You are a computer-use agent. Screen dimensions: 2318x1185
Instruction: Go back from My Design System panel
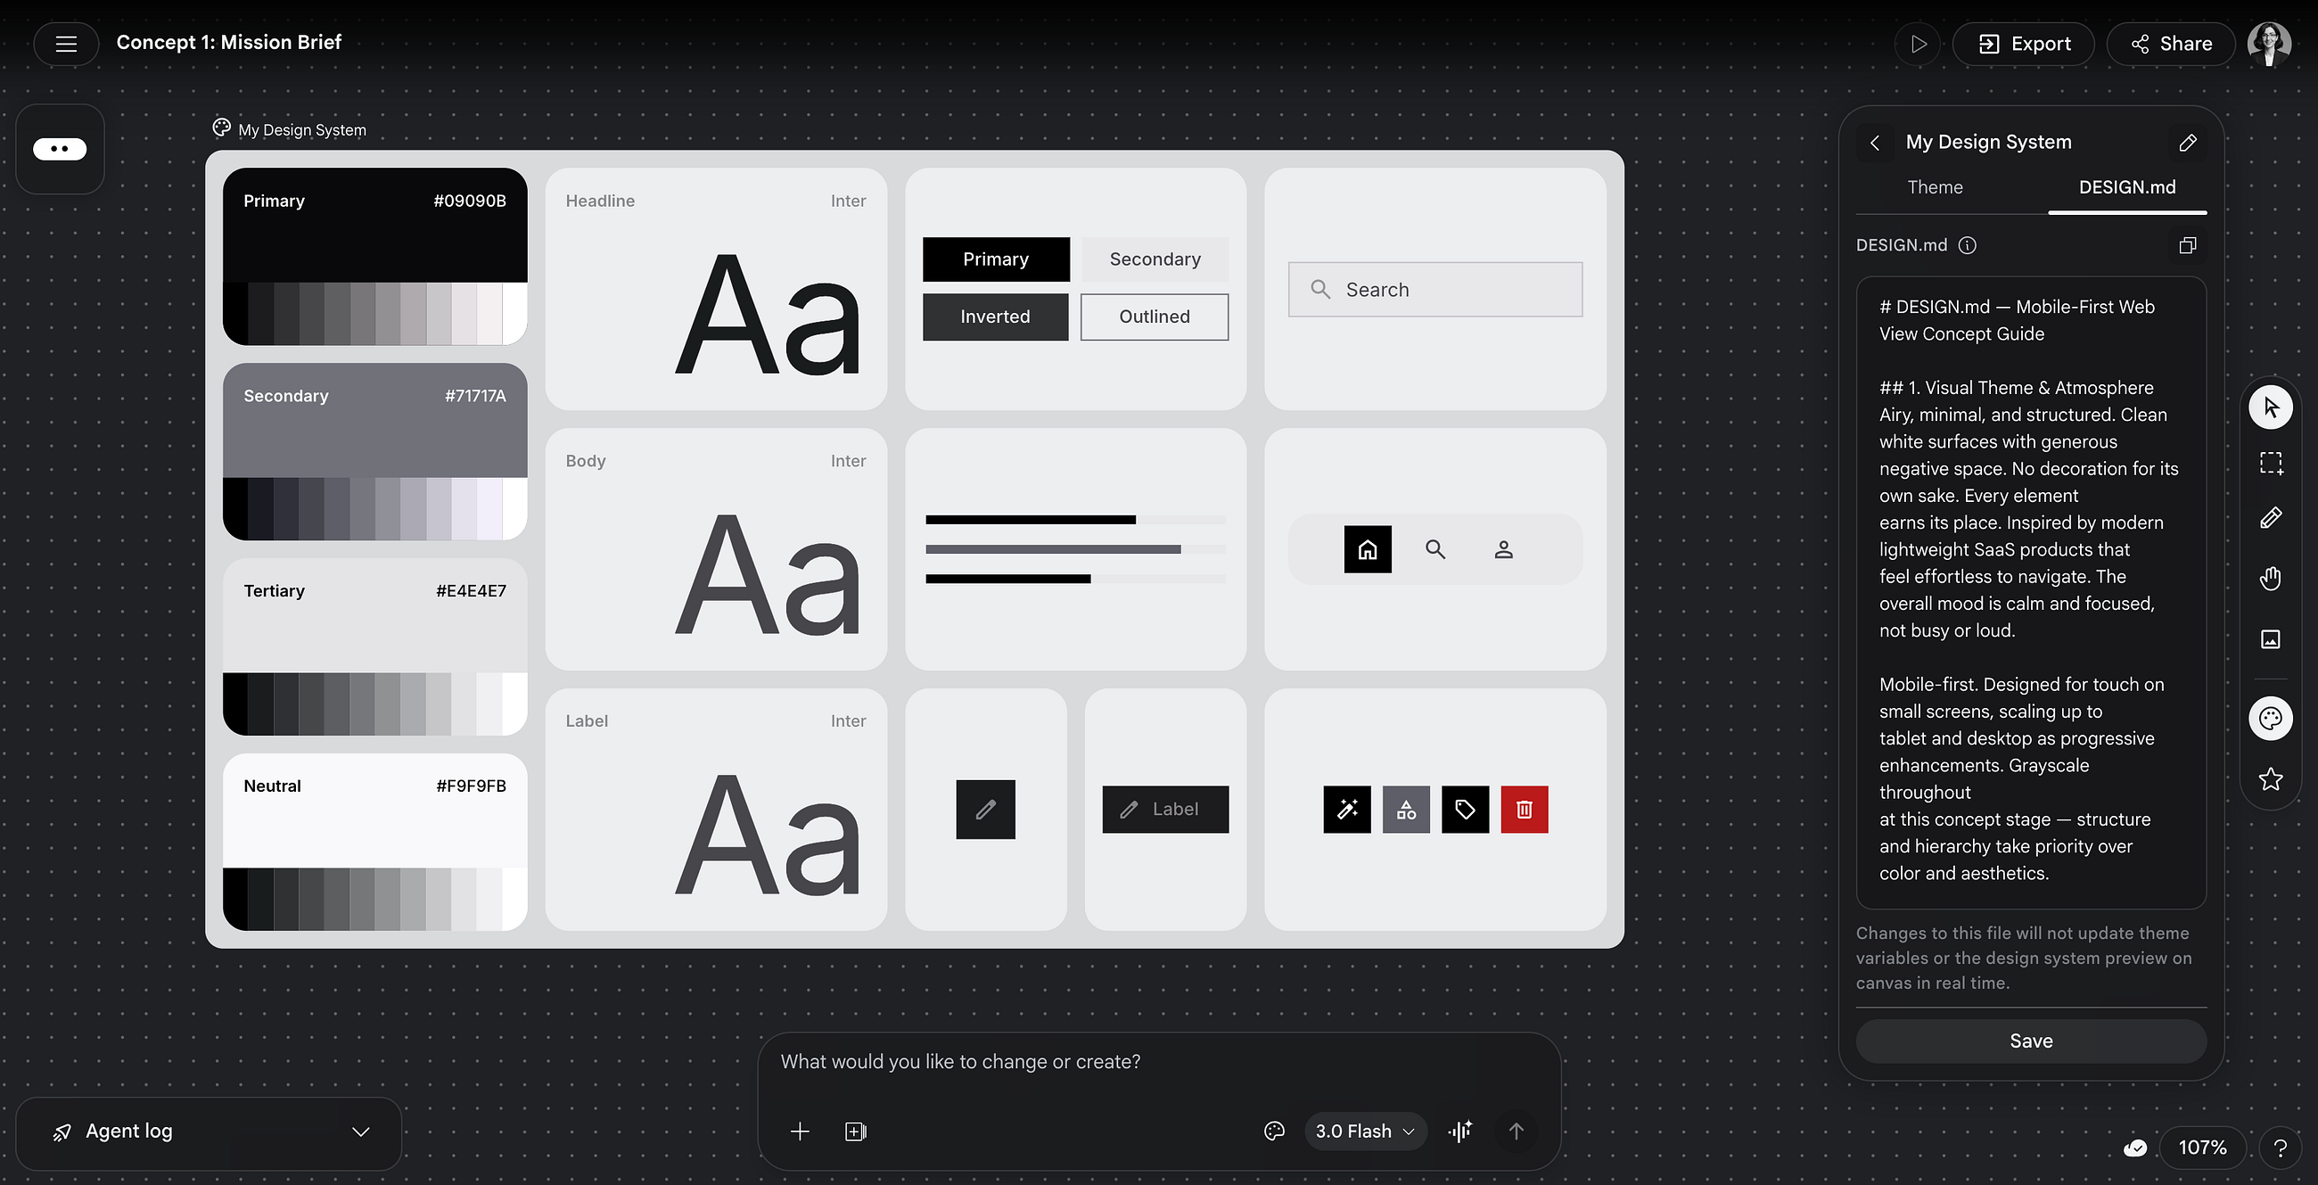(1875, 142)
